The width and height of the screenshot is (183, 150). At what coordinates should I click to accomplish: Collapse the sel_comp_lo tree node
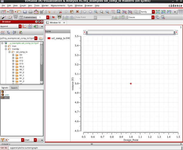9,52
